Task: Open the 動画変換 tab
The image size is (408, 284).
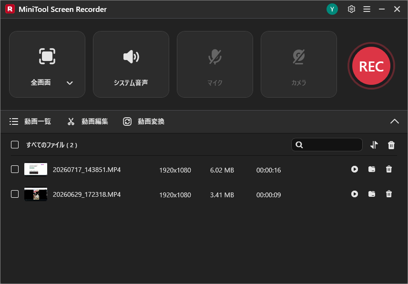Action: click(x=143, y=122)
